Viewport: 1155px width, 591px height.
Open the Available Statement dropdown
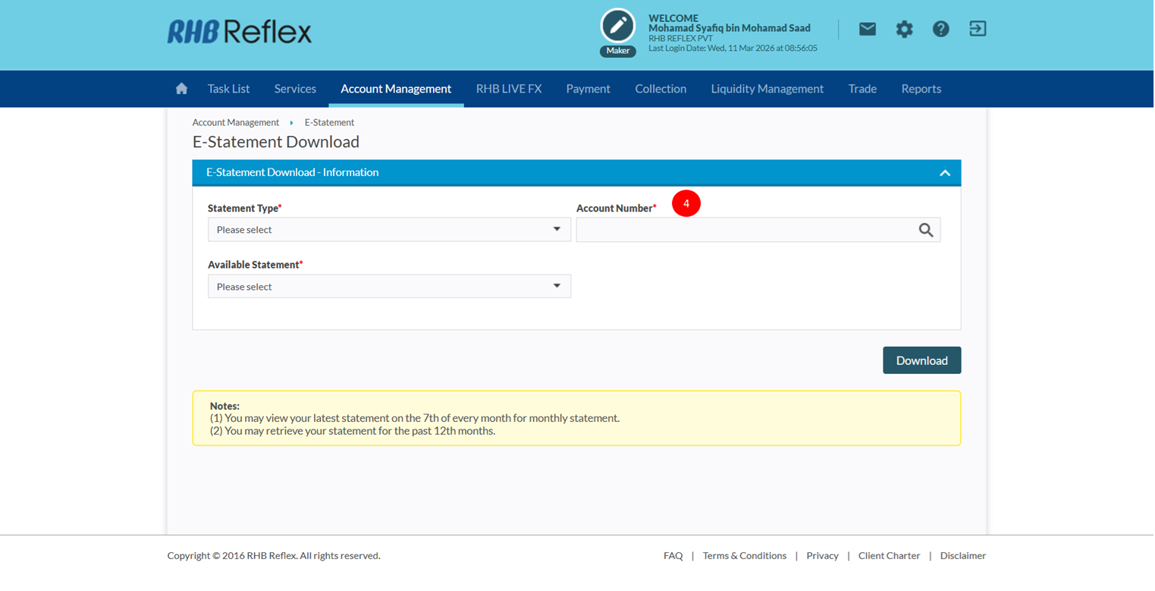click(x=389, y=287)
